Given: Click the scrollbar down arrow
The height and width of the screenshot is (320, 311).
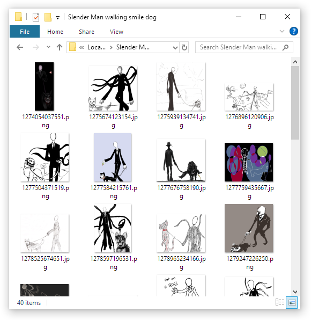Looking at the screenshot, I should (295, 292).
